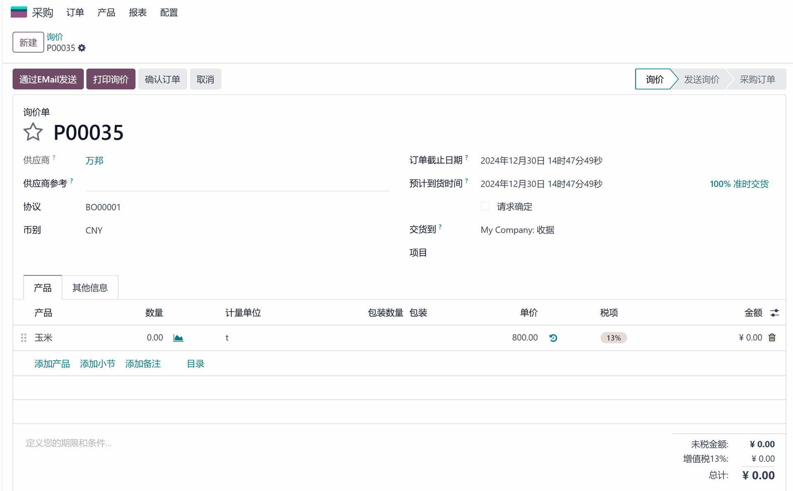Click the quantity 0.00 cell of 玉米
The height and width of the screenshot is (491, 793).
(x=154, y=338)
